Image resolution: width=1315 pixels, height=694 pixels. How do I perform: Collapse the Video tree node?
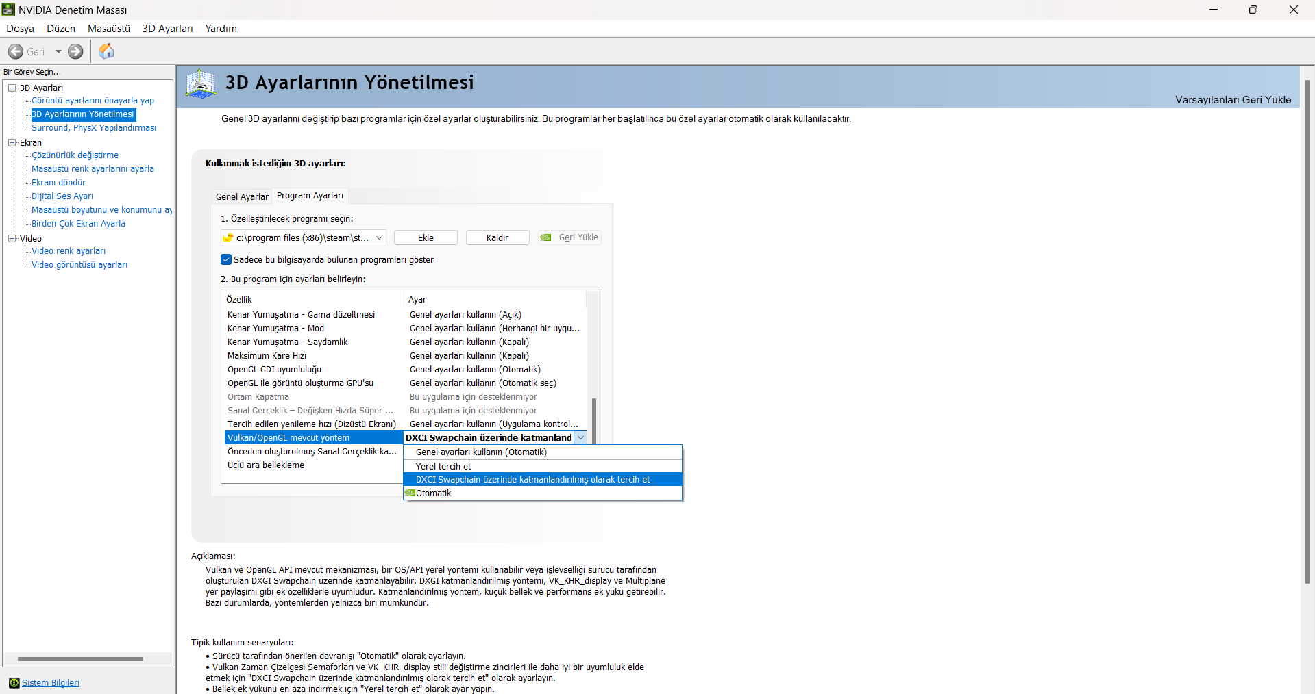12,238
